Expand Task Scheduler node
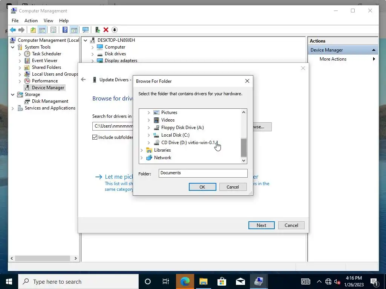This screenshot has width=386, height=289. coord(20,54)
